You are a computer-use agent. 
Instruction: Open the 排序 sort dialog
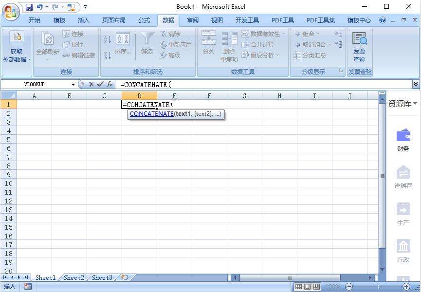123,43
